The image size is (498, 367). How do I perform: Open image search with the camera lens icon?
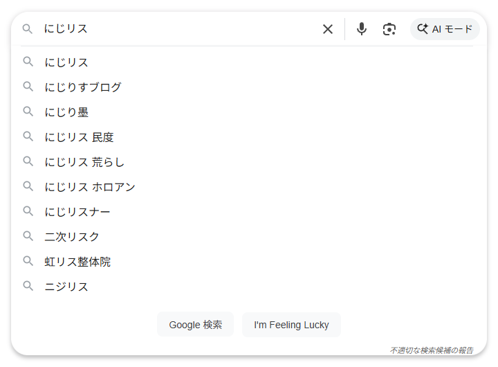389,29
